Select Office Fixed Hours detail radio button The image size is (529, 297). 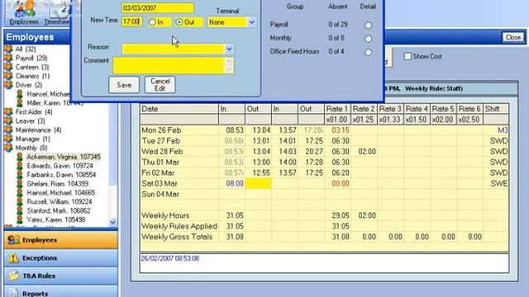pos(368,52)
